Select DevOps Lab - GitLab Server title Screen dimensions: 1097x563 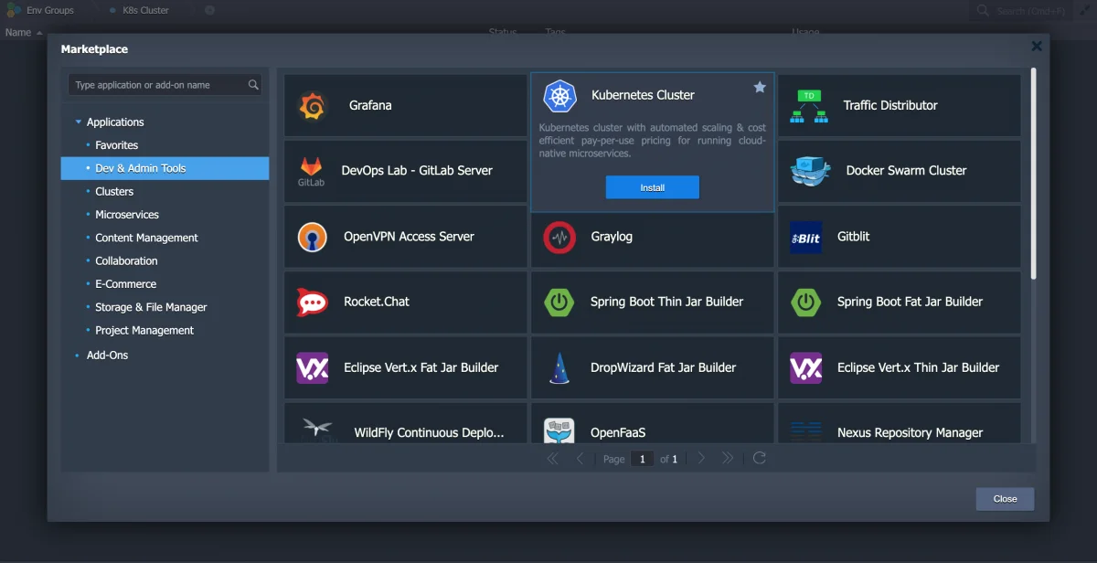click(x=417, y=171)
